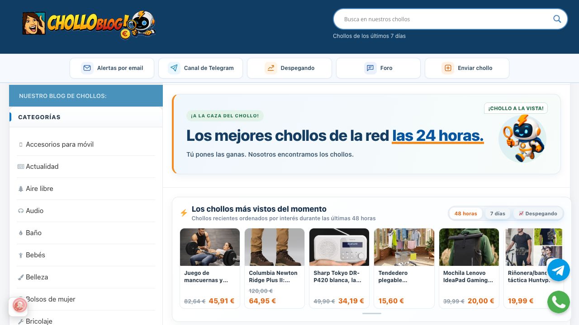579x325 pixels.
Task: Click the search box 'Busca en nuestros chollos'
Action: (x=450, y=19)
